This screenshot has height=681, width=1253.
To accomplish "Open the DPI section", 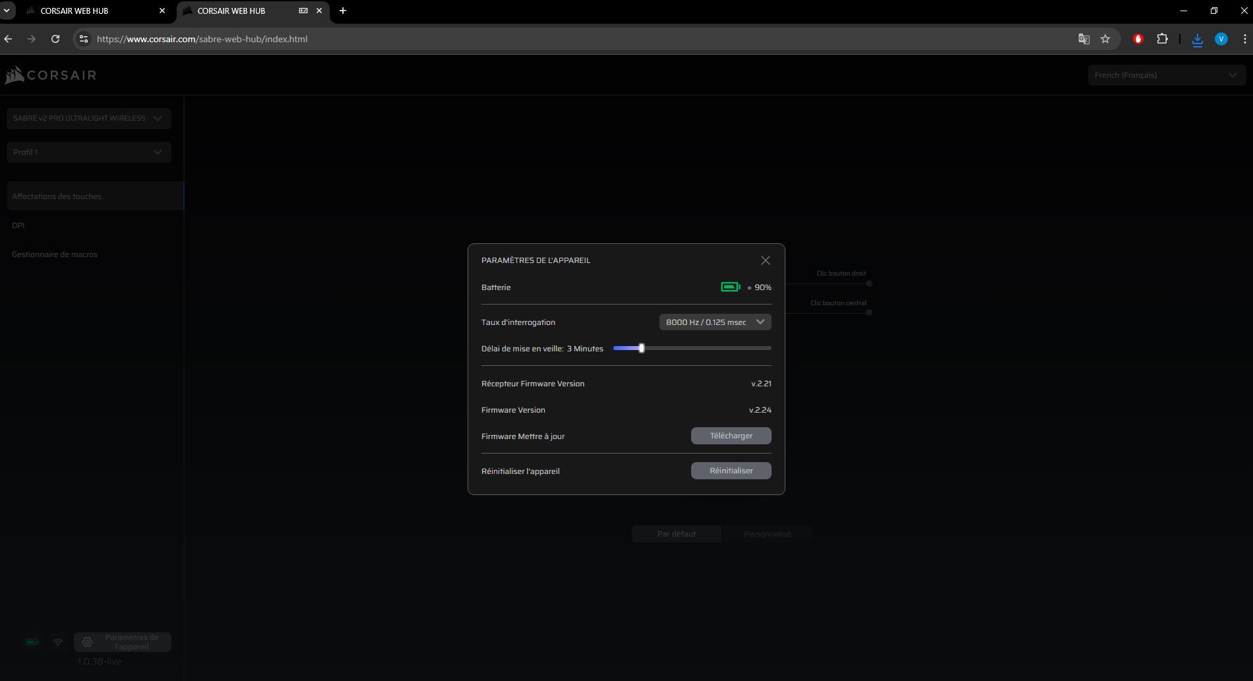I will pyautogui.click(x=18, y=225).
